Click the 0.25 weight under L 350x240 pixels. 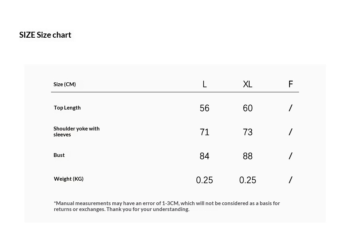click(204, 180)
